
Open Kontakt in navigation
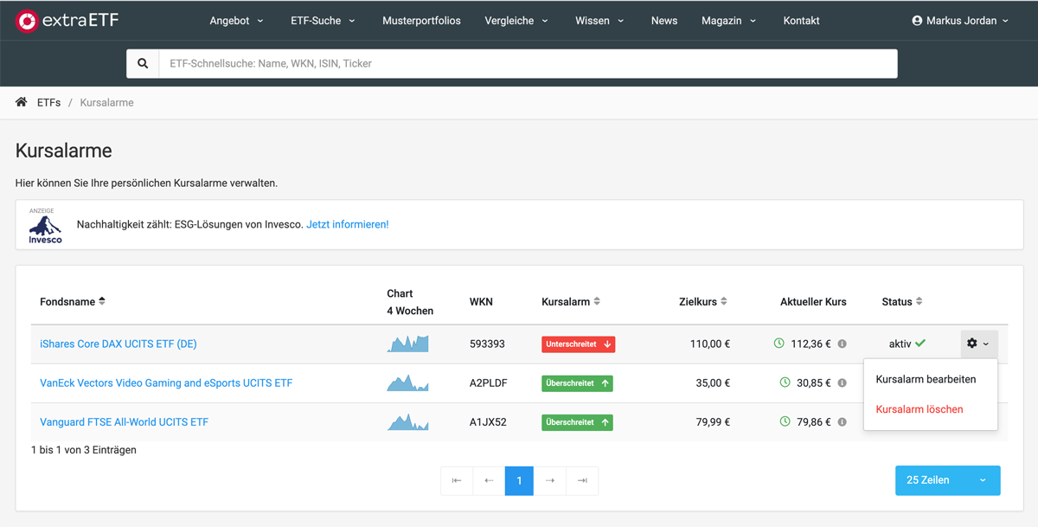[x=801, y=21]
